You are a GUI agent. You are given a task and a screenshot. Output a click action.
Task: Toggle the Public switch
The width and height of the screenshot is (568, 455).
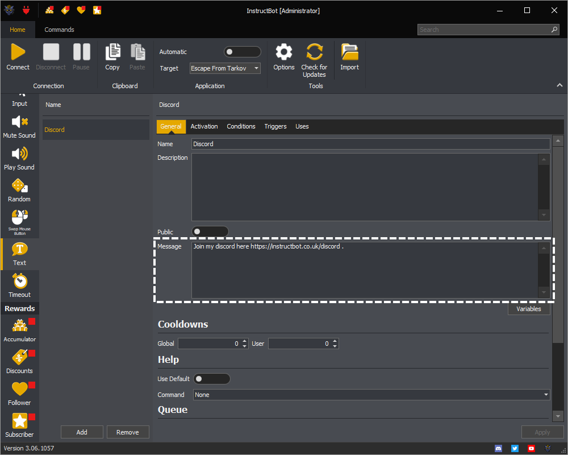coord(210,231)
